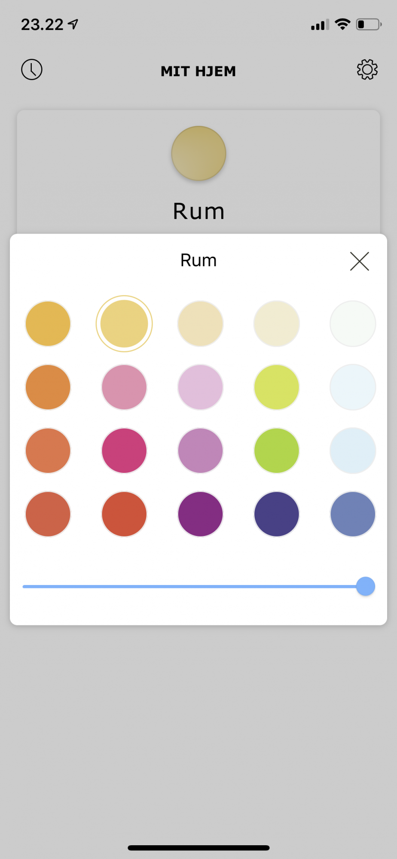This screenshot has height=859, width=397.
Task: Select the near-white swatch in top row
Action: 353,324
